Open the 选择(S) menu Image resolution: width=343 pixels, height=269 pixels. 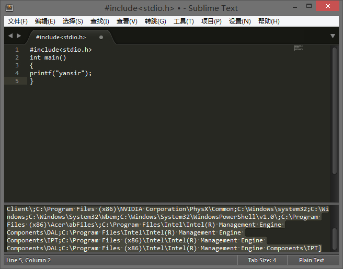[73, 21]
